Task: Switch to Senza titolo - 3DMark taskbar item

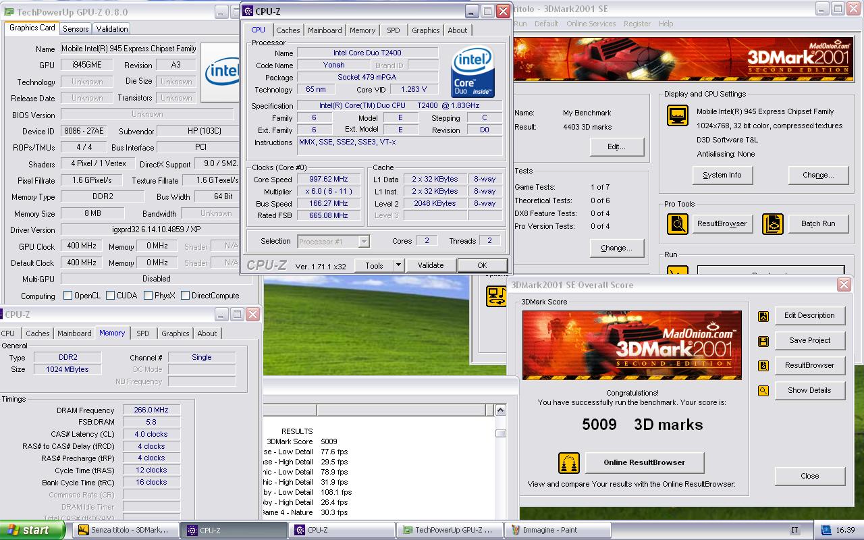Action: [126, 530]
